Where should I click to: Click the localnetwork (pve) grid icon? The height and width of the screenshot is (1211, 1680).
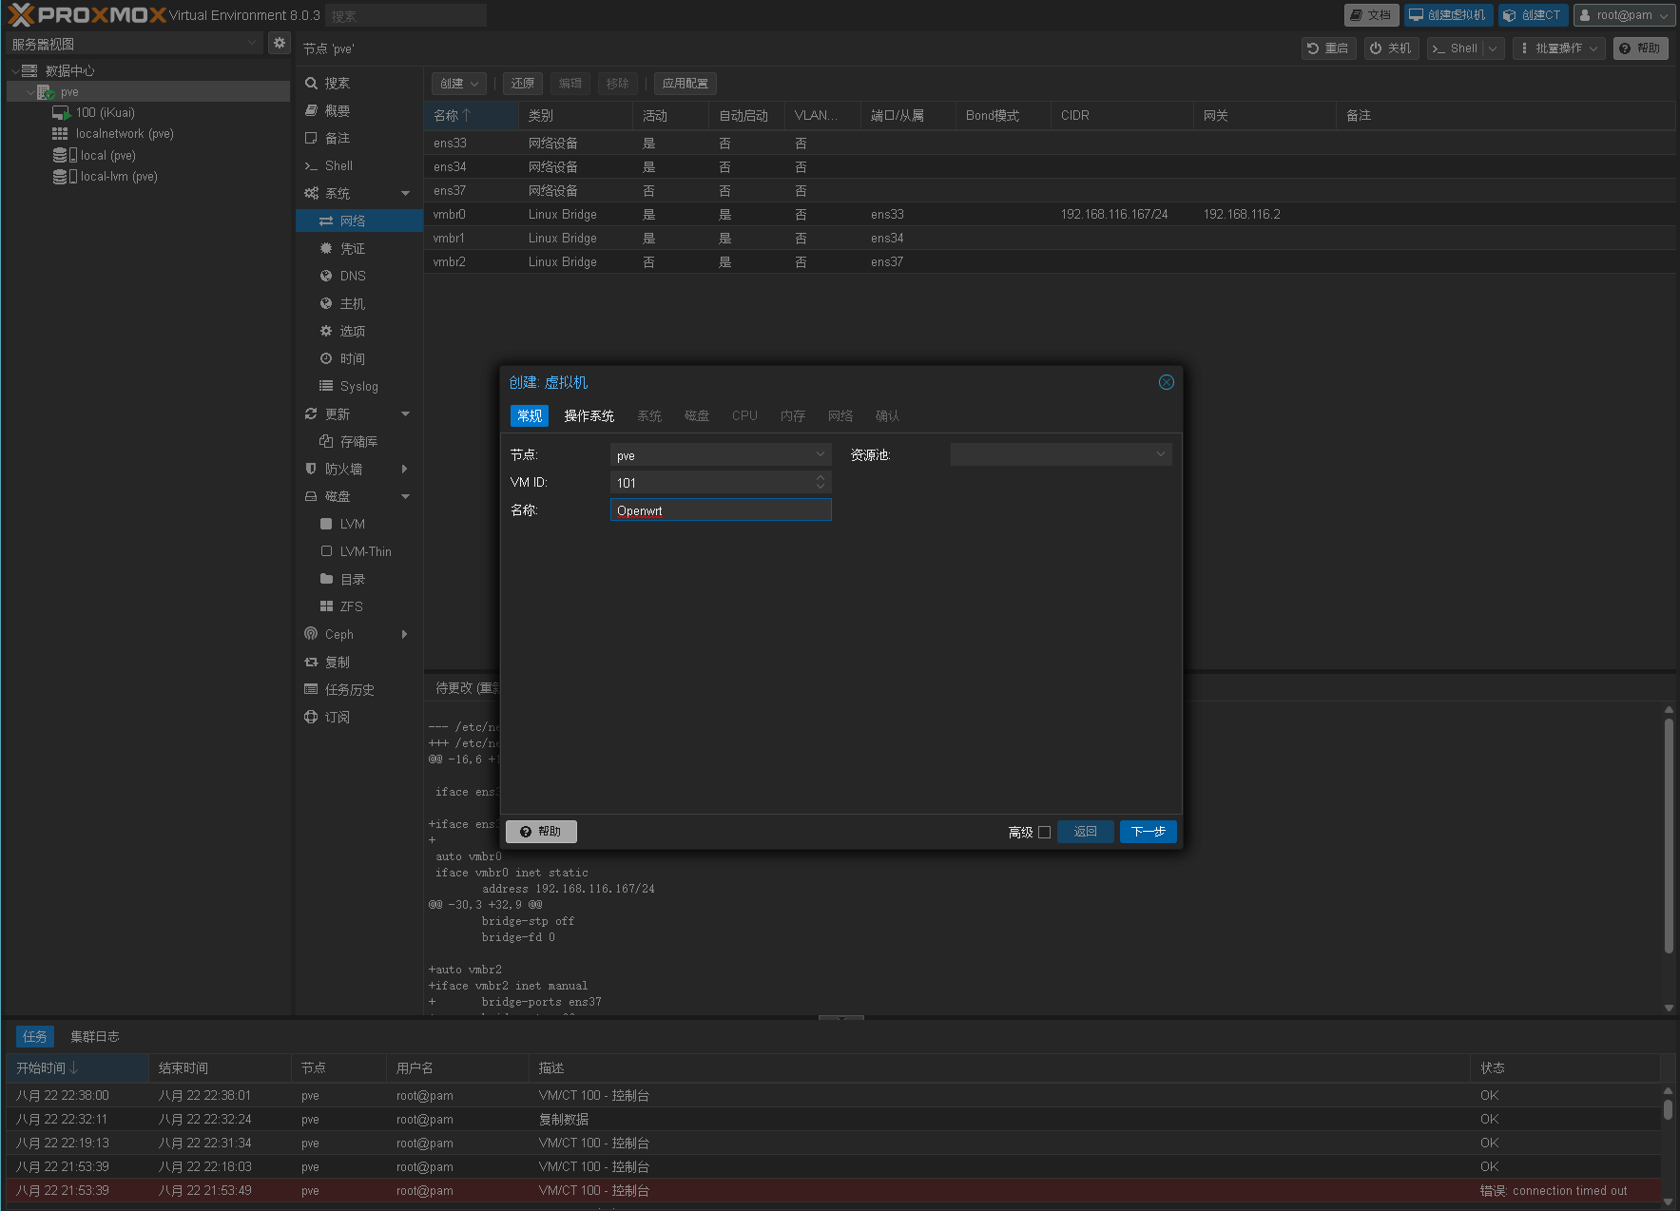(x=60, y=134)
